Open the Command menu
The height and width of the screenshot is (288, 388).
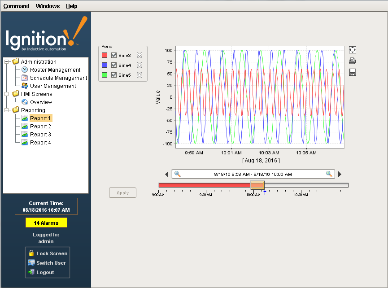tap(16, 6)
